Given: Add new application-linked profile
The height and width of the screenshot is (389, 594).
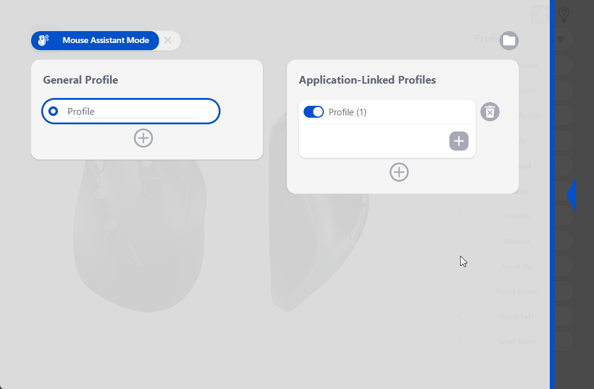Looking at the screenshot, I should [x=399, y=172].
